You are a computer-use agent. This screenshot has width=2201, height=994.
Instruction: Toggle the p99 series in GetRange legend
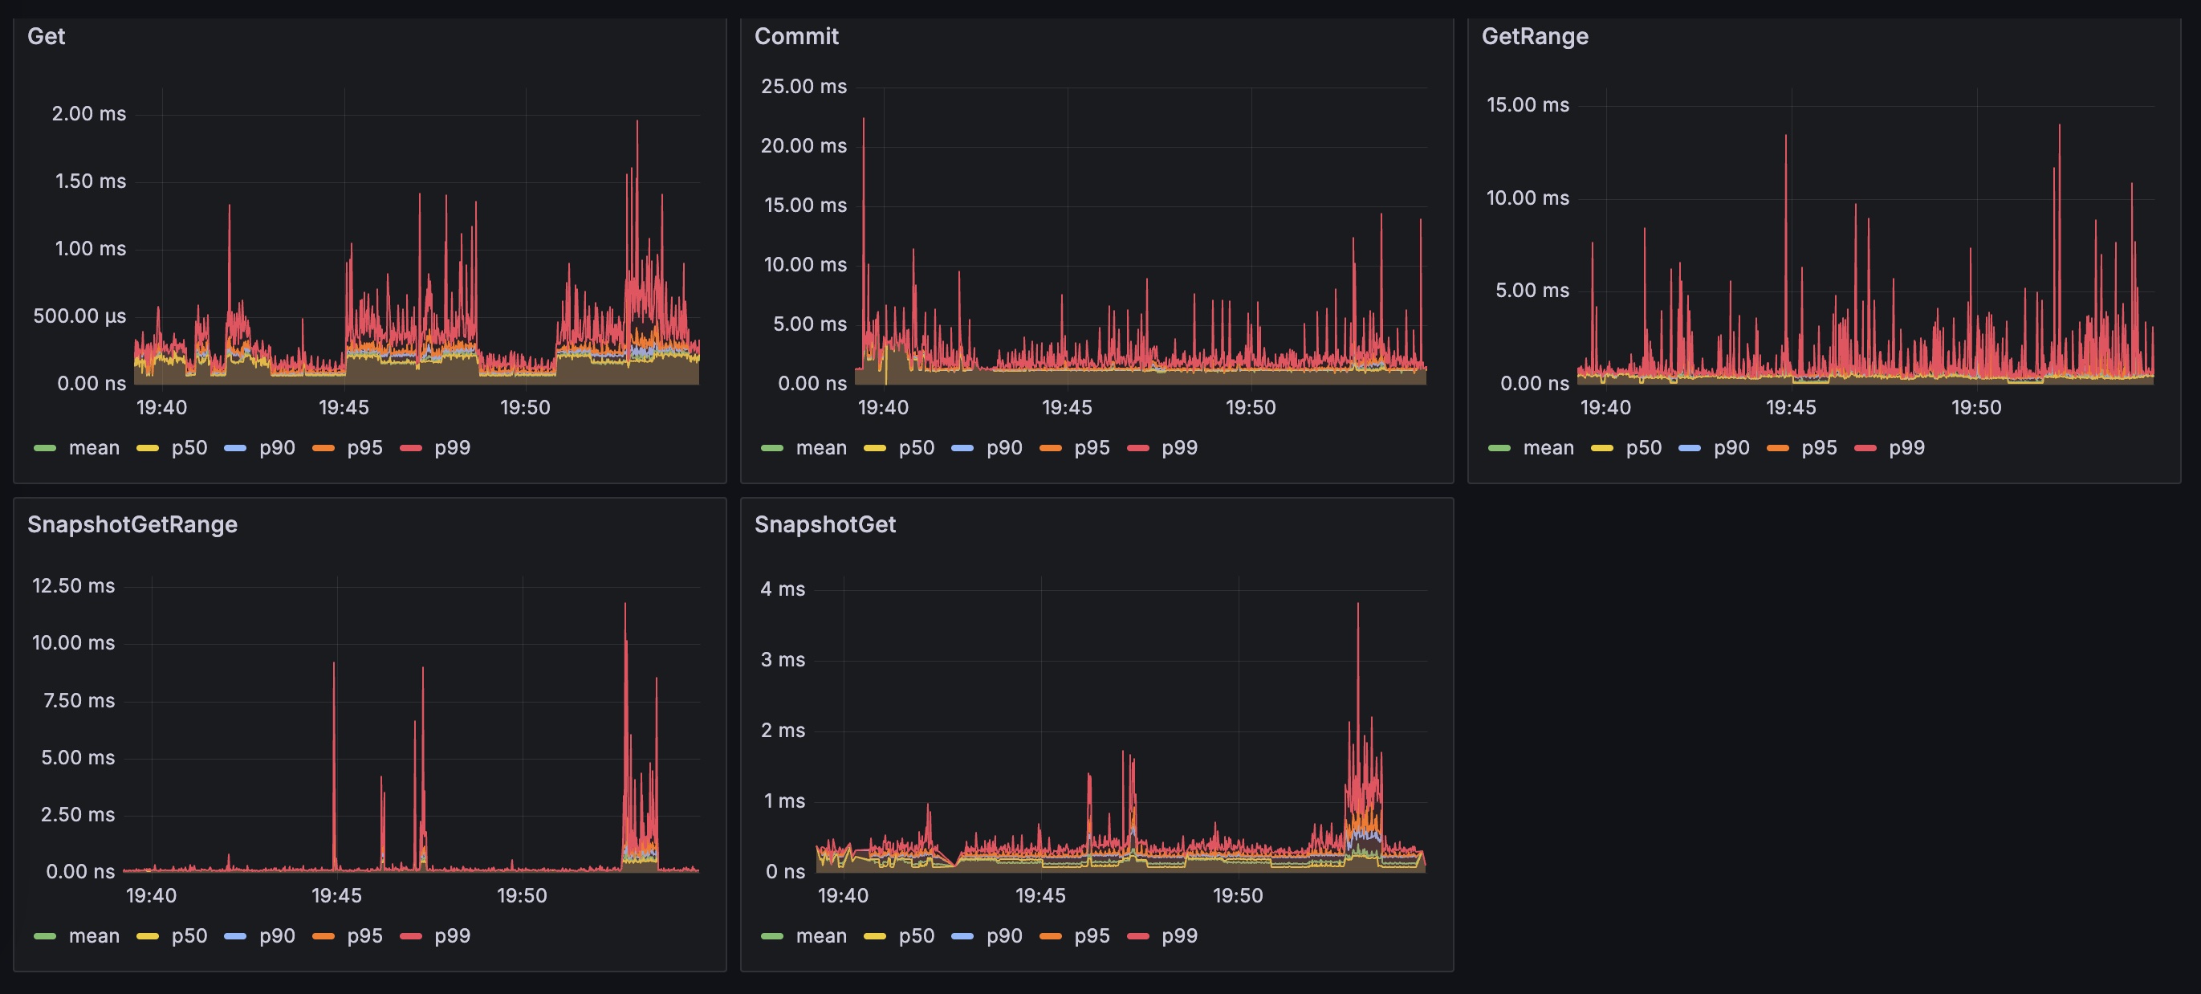(1906, 448)
